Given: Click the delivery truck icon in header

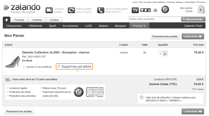Looking at the screenshot, I should click(x=49, y=10).
